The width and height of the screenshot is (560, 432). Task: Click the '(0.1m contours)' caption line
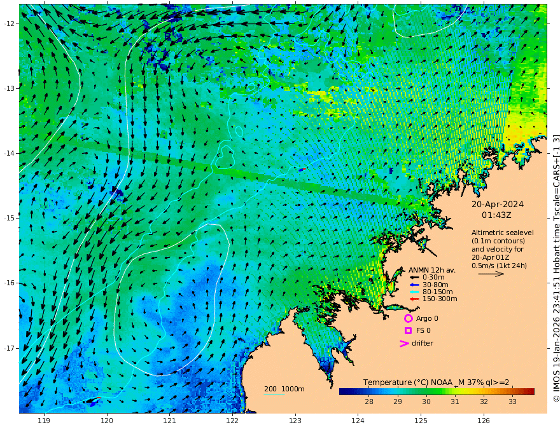click(498, 241)
